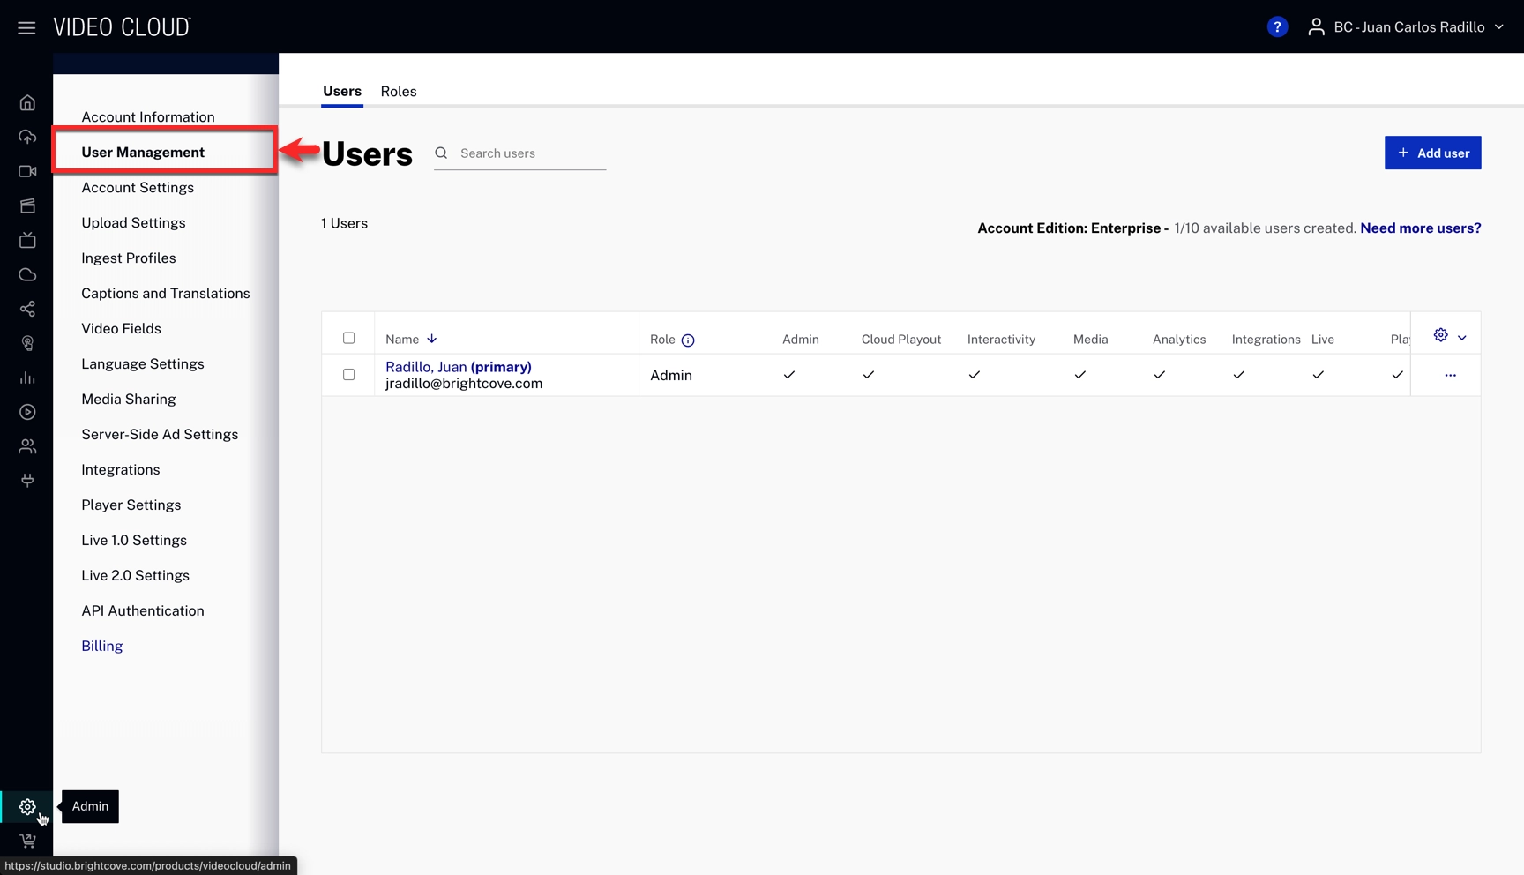The height and width of the screenshot is (875, 1524).
Task: Open the hamburger menu next to Video Cloud
Action: [26, 27]
